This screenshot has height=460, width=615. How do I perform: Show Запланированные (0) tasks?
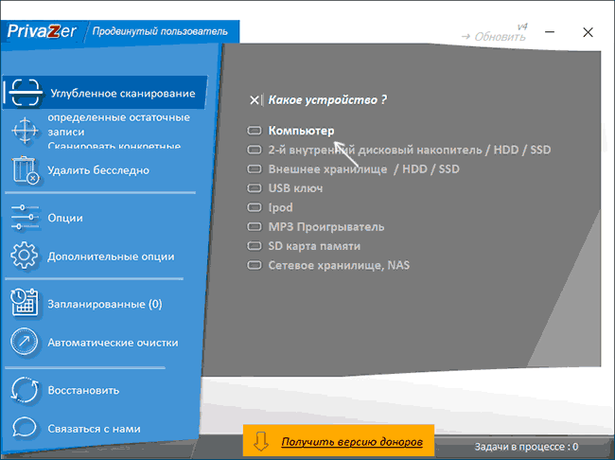pyautogui.click(x=105, y=304)
